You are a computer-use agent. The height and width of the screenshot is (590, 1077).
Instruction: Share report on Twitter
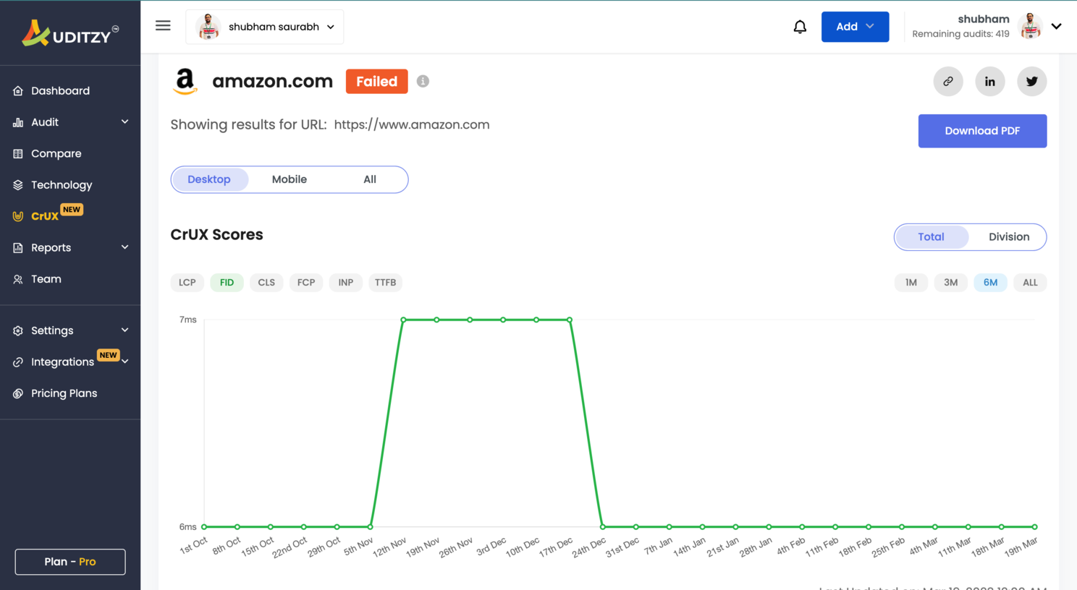1032,81
